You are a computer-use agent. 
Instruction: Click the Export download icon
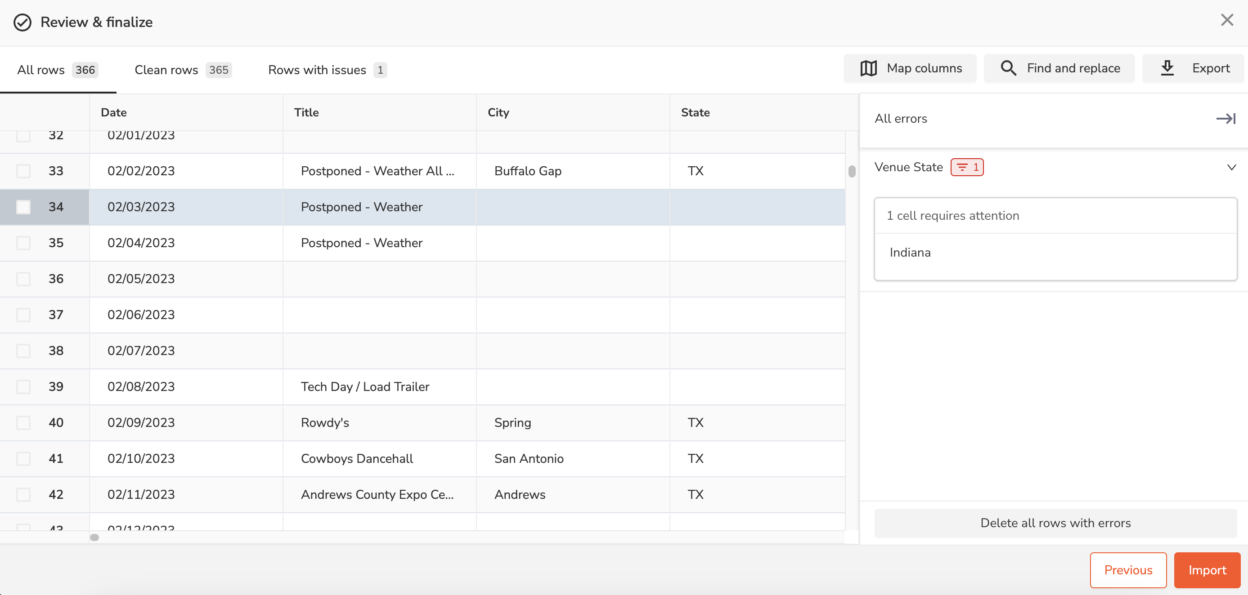[1167, 68]
